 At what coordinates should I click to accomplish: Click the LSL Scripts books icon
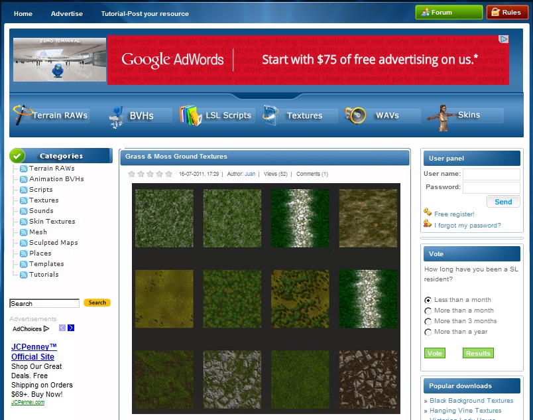click(x=190, y=115)
